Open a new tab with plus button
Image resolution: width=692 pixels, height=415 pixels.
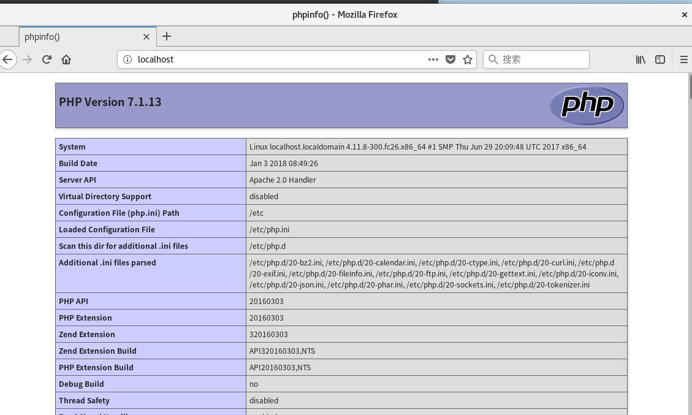pyautogui.click(x=166, y=36)
